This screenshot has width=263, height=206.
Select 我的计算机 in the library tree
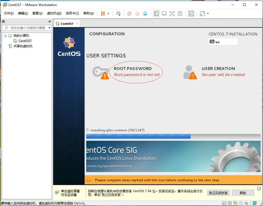coord(21,36)
